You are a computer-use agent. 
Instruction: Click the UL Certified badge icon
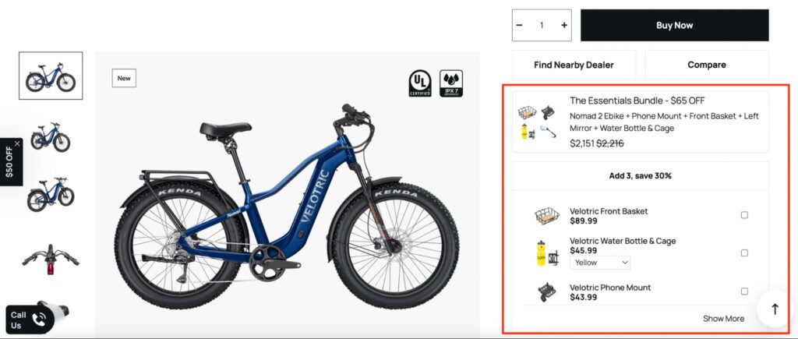(x=420, y=83)
